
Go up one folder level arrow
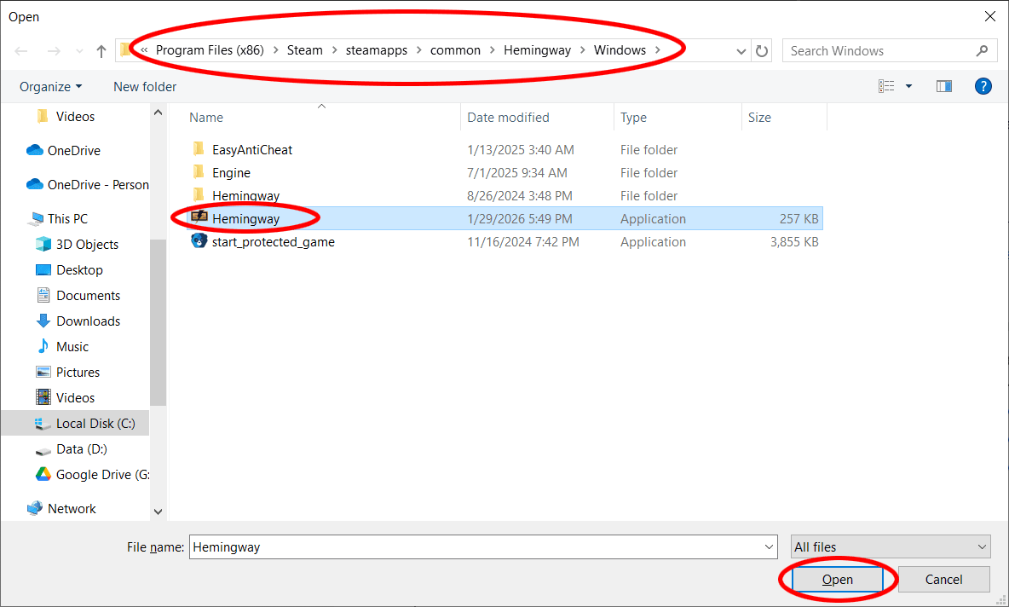click(x=101, y=51)
